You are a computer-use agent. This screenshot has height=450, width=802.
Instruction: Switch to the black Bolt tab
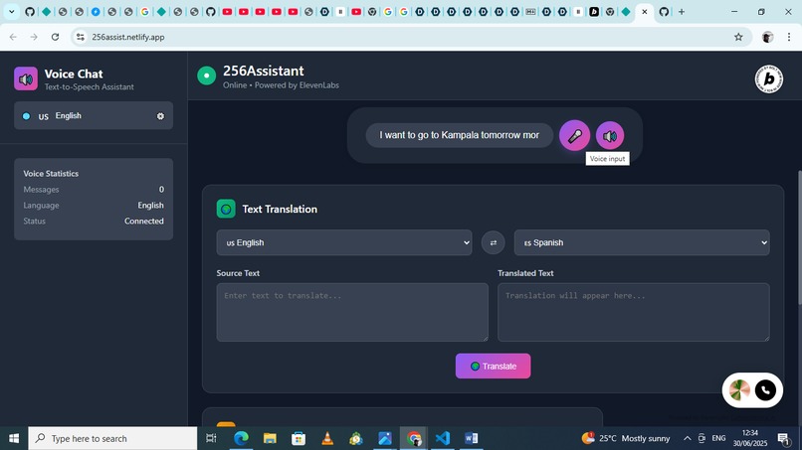[x=594, y=11]
